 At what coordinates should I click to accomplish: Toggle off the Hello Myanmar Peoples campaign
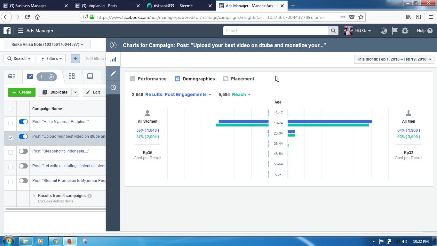click(23, 122)
